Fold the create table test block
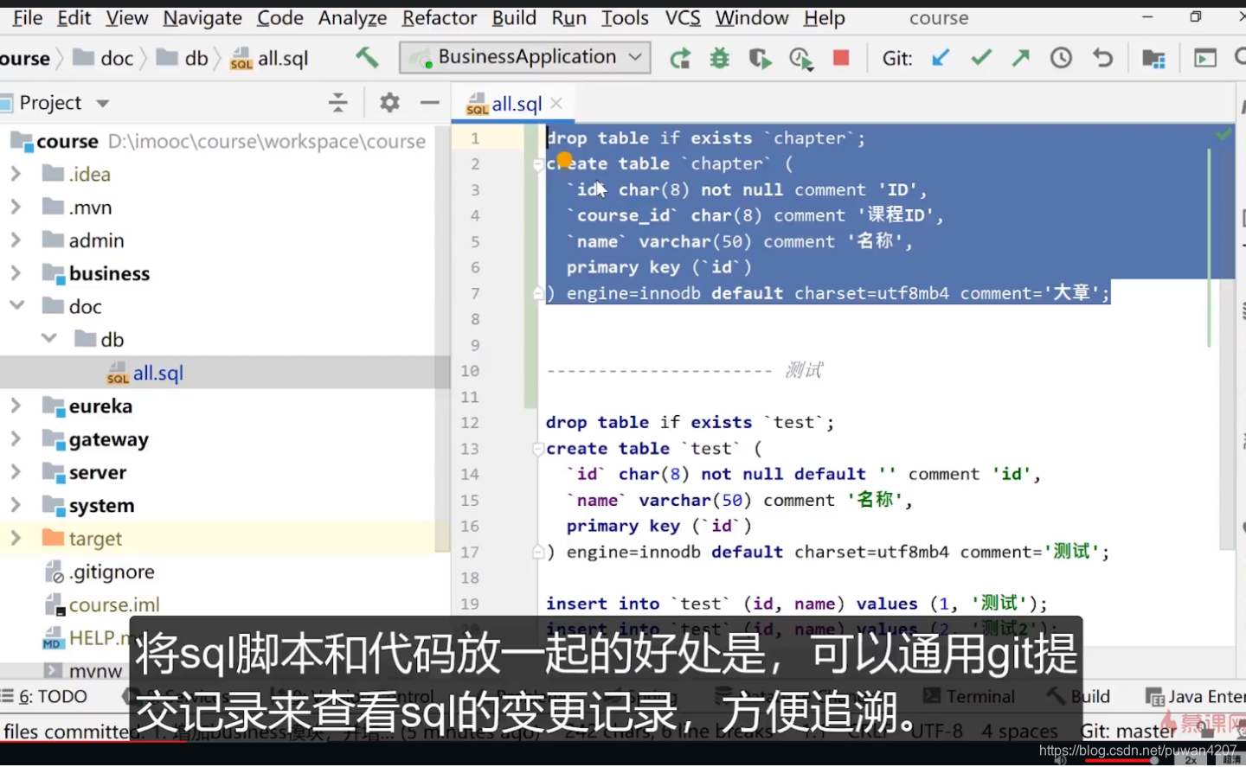The height and width of the screenshot is (767, 1246). [537, 449]
